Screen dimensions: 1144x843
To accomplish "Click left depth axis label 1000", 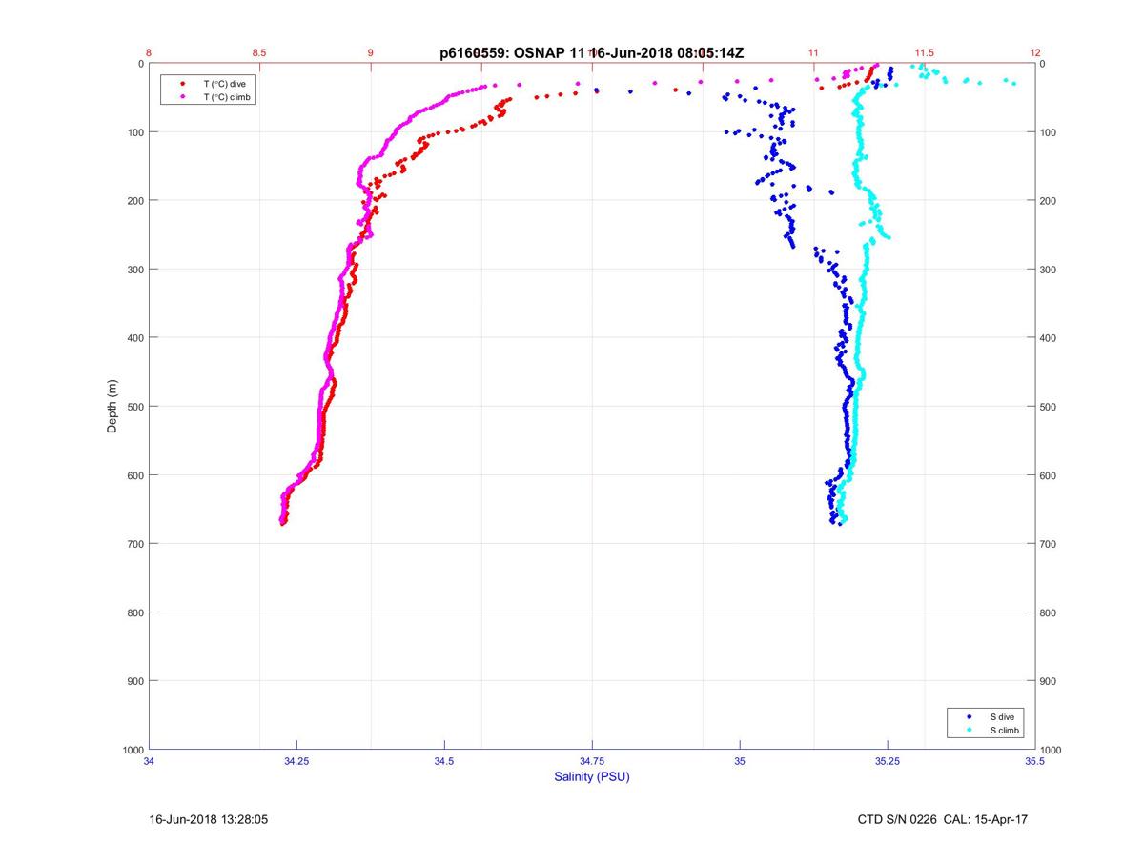I will [133, 750].
